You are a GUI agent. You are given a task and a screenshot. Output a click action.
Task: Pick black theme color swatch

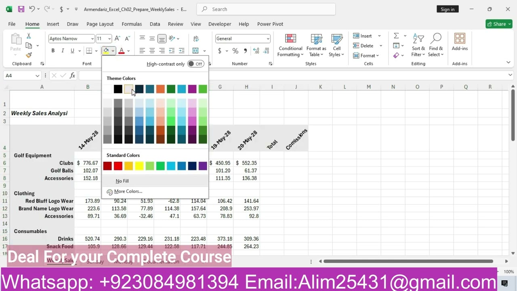coord(118,89)
